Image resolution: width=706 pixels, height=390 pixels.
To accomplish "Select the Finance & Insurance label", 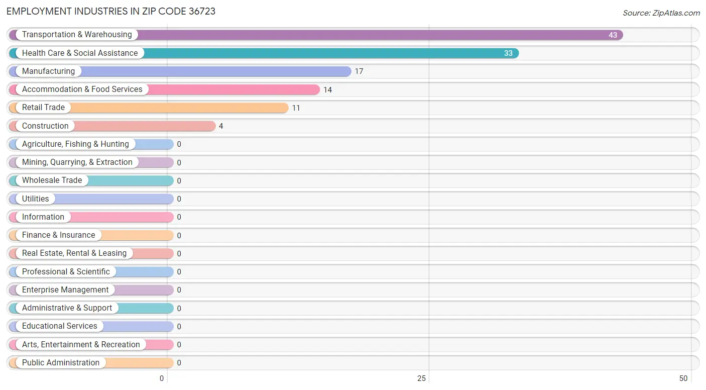I will point(58,235).
